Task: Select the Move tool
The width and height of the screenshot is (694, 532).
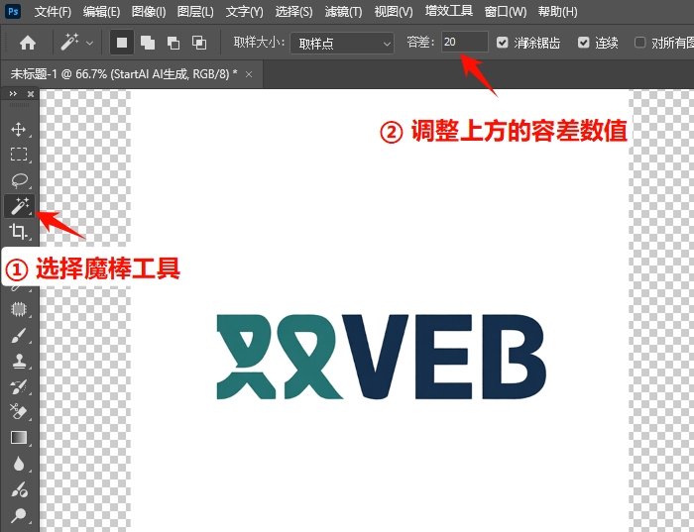Action: pos(19,129)
